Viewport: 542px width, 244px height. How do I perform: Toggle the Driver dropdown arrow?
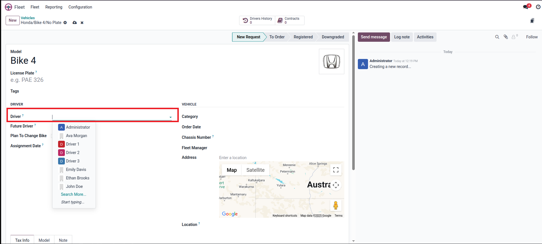point(171,117)
